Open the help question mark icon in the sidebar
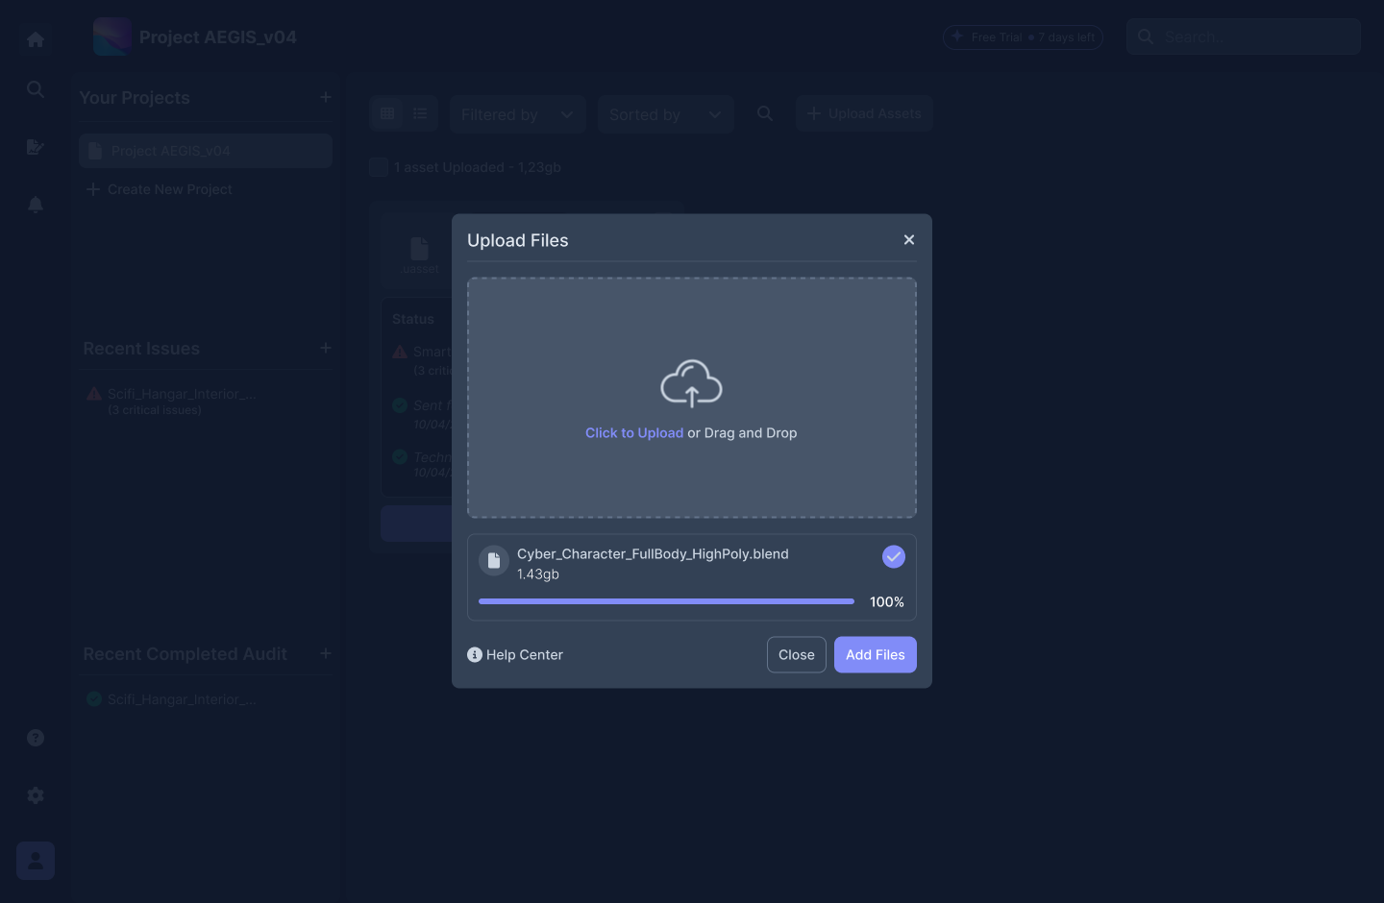The width and height of the screenshot is (1384, 903). click(x=36, y=738)
